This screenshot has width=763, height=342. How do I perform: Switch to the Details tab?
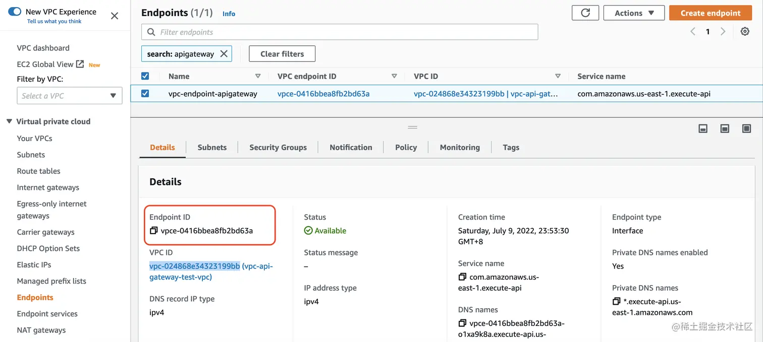pos(162,148)
